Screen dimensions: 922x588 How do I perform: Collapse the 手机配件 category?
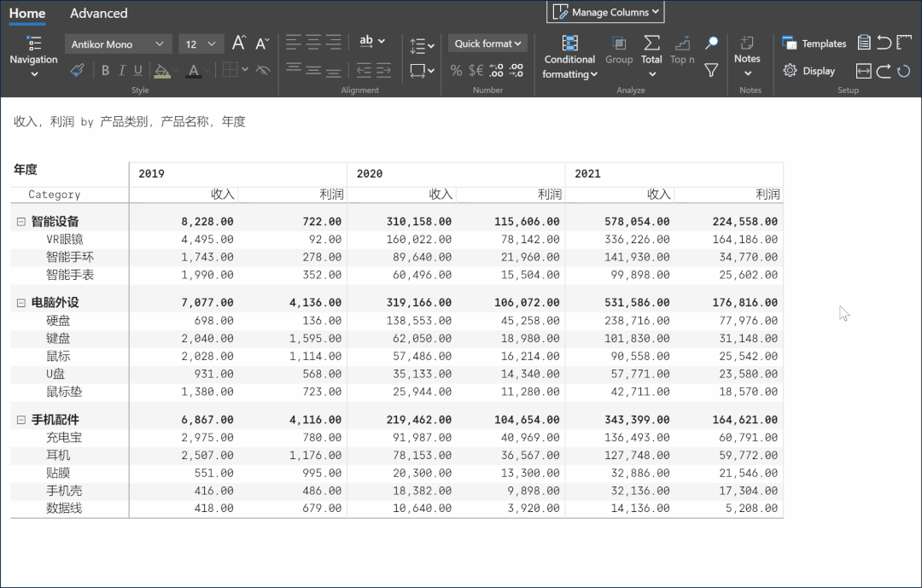pyautogui.click(x=21, y=420)
